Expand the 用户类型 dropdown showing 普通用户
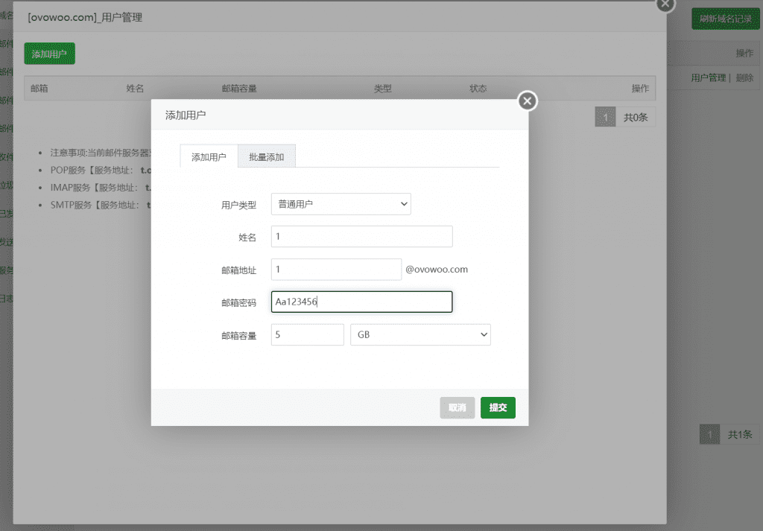The width and height of the screenshot is (763, 531). click(341, 203)
